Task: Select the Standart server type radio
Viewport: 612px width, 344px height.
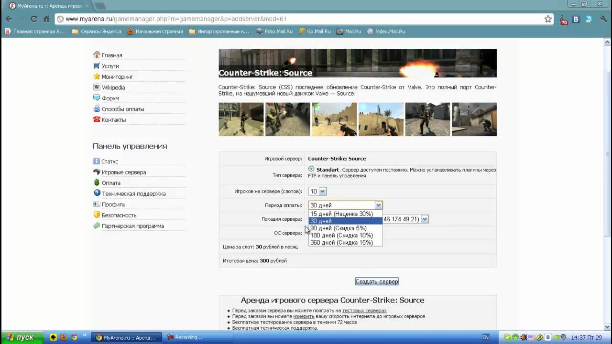Action: (x=311, y=169)
